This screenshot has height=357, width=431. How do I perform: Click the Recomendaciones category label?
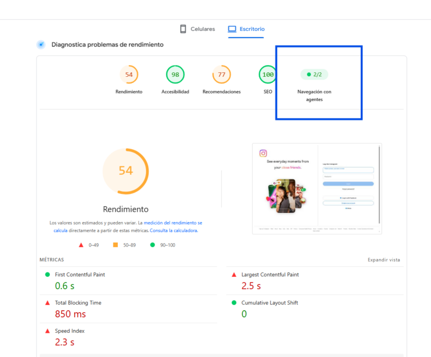tap(222, 92)
